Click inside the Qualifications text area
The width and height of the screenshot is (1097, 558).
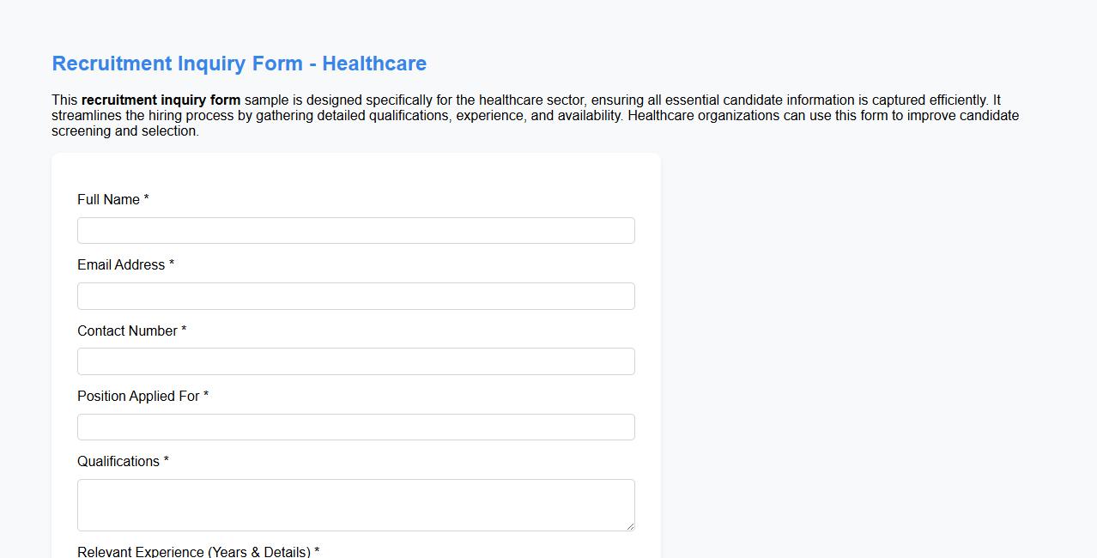[355, 505]
